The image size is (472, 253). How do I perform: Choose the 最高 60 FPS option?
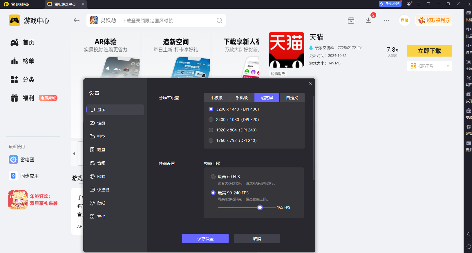pyautogui.click(x=213, y=177)
